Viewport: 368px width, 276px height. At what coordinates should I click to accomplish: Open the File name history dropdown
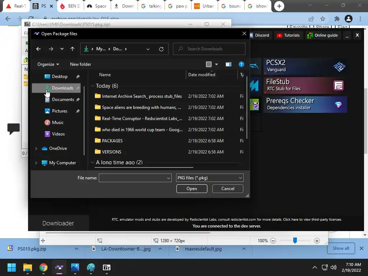(x=169, y=178)
